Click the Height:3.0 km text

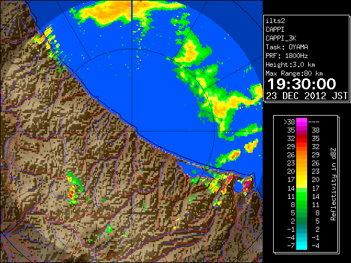[290, 65]
